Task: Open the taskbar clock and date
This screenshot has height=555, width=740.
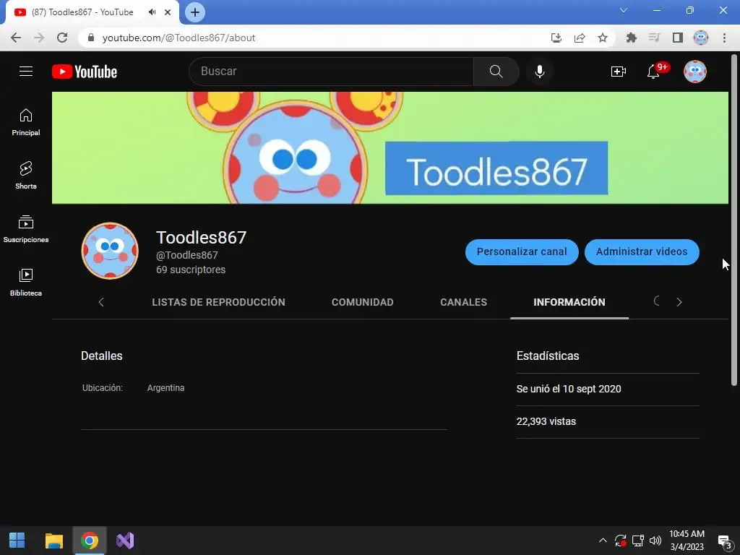Action: [x=687, y=541]
